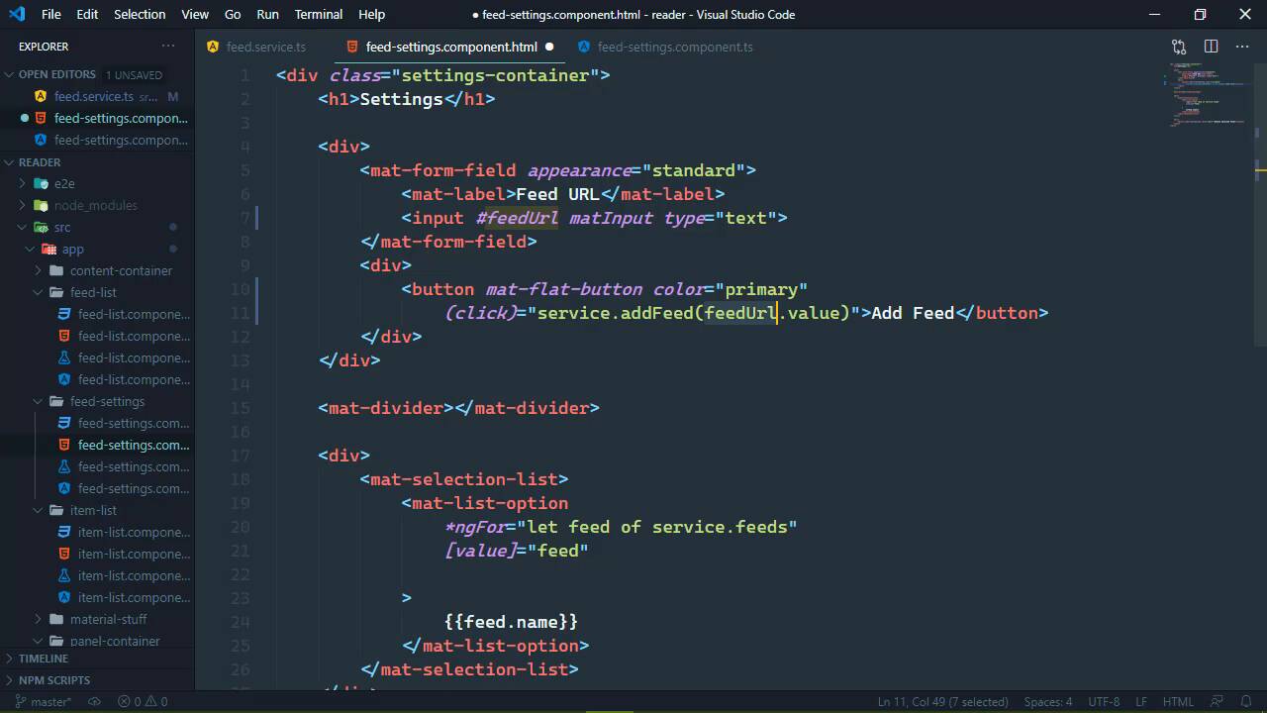1267x713 pixels.
Task: Open feed.service.ts in Open Editors list
Action: click(x=97, y=96)
